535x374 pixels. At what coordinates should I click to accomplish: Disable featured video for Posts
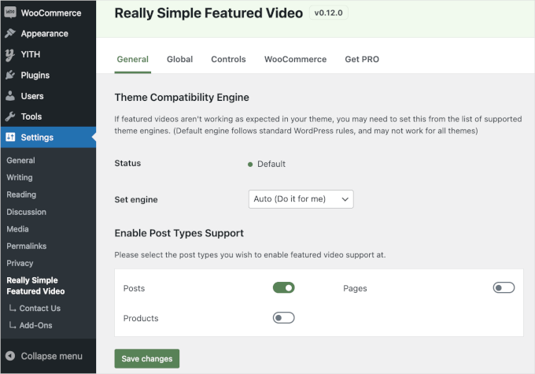(283, 288)
